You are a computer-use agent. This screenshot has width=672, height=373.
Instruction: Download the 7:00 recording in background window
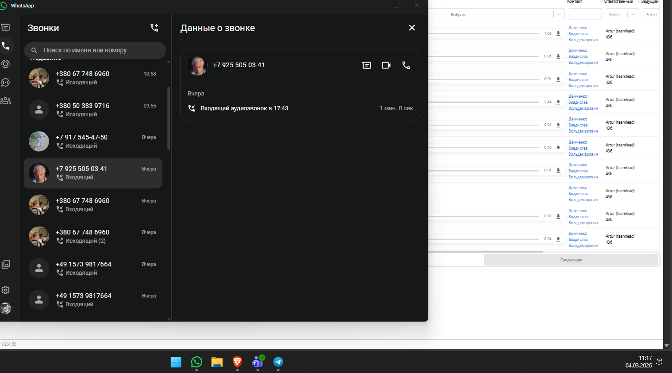point(558,33)
